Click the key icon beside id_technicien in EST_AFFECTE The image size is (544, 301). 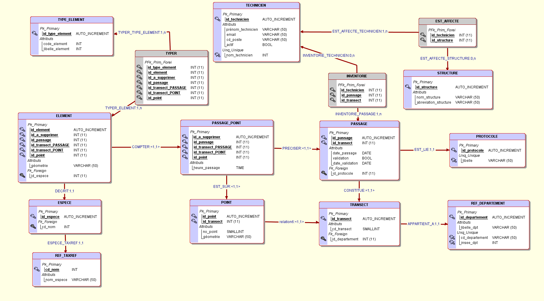pyautogui.click(x=423, y=35)
